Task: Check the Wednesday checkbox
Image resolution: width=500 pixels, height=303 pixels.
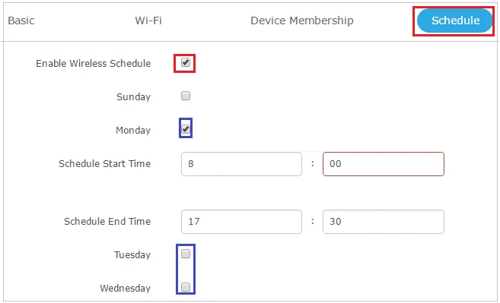Action: [186, 287]
